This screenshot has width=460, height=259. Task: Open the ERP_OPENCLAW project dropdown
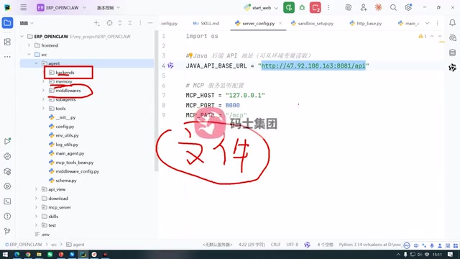(62, 8)
